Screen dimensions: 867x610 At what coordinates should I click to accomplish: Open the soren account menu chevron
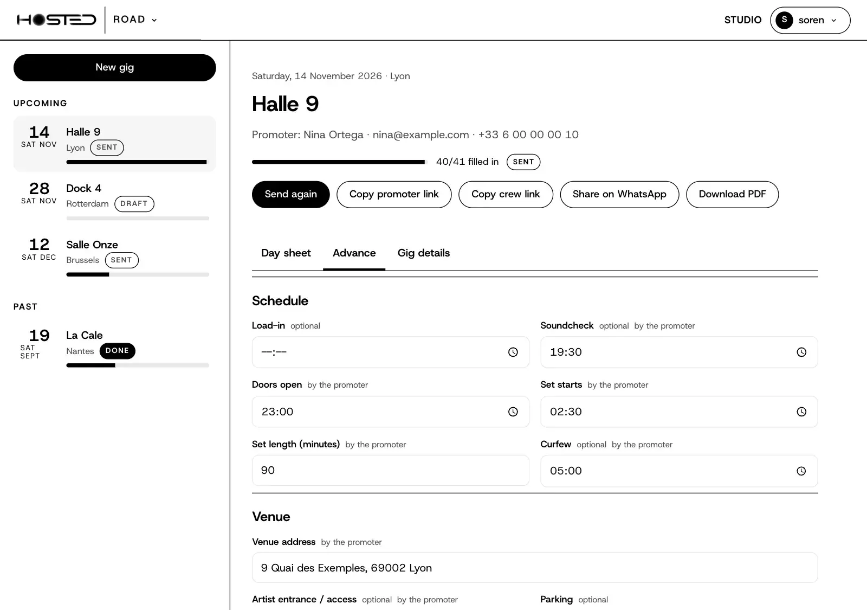coord(833,21)
